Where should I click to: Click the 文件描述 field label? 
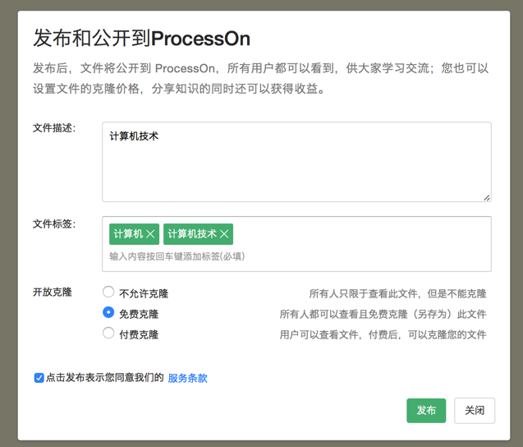click(x=54, y=129)
